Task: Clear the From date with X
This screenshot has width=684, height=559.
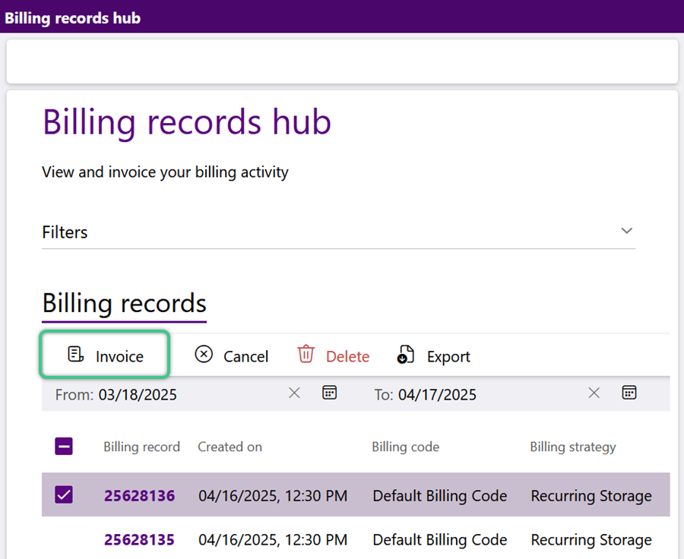Action: click(294, 393)
